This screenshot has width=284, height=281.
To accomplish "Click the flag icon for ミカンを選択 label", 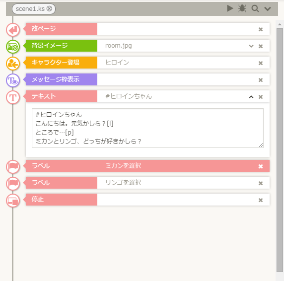I will point(13,167).
